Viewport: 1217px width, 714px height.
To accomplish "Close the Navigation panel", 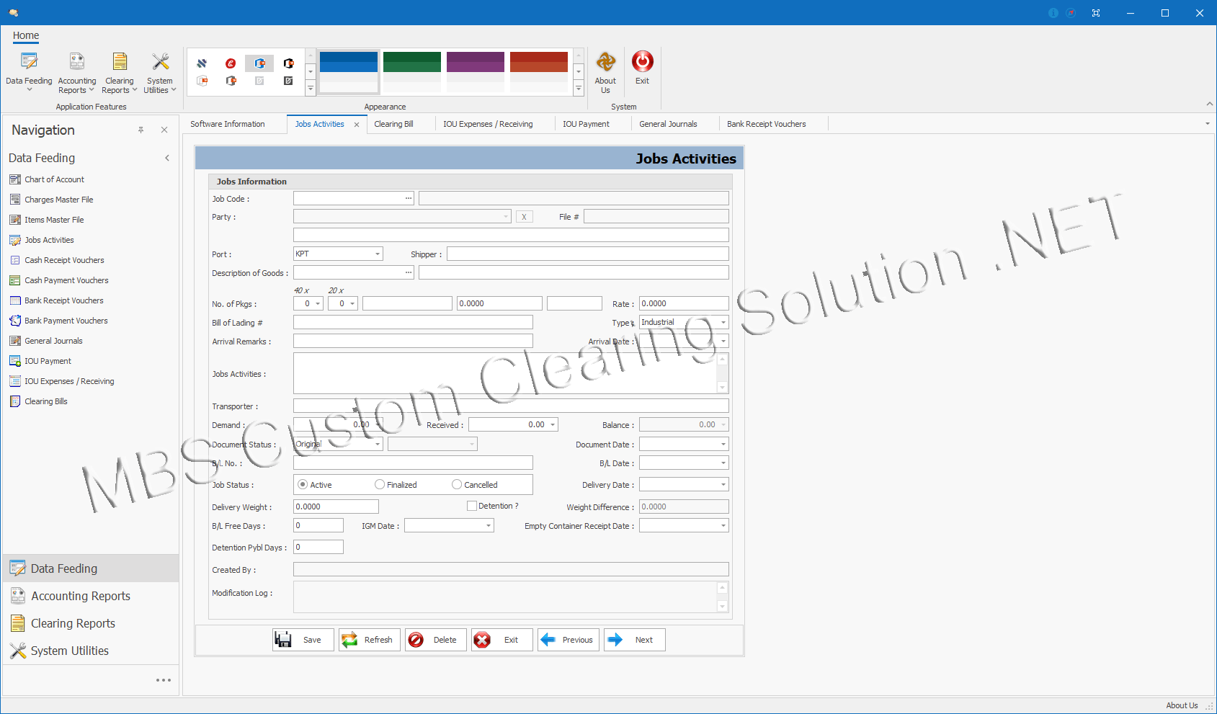I will pyautogui.click(x=164, y=130).
